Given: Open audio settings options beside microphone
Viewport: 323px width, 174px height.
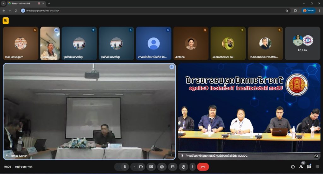Looking at the screenshot, I should click(x=118, y=167).
